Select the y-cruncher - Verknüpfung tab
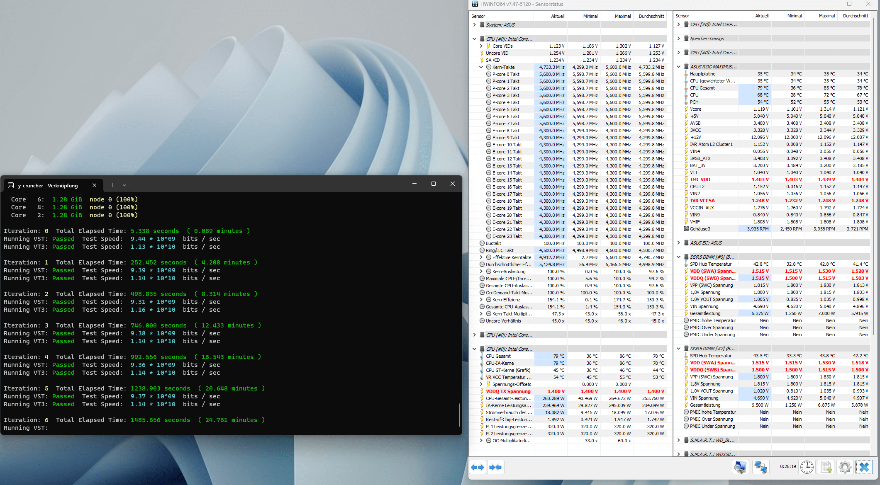This screenshot has height=485, width=880. (48, 185)
